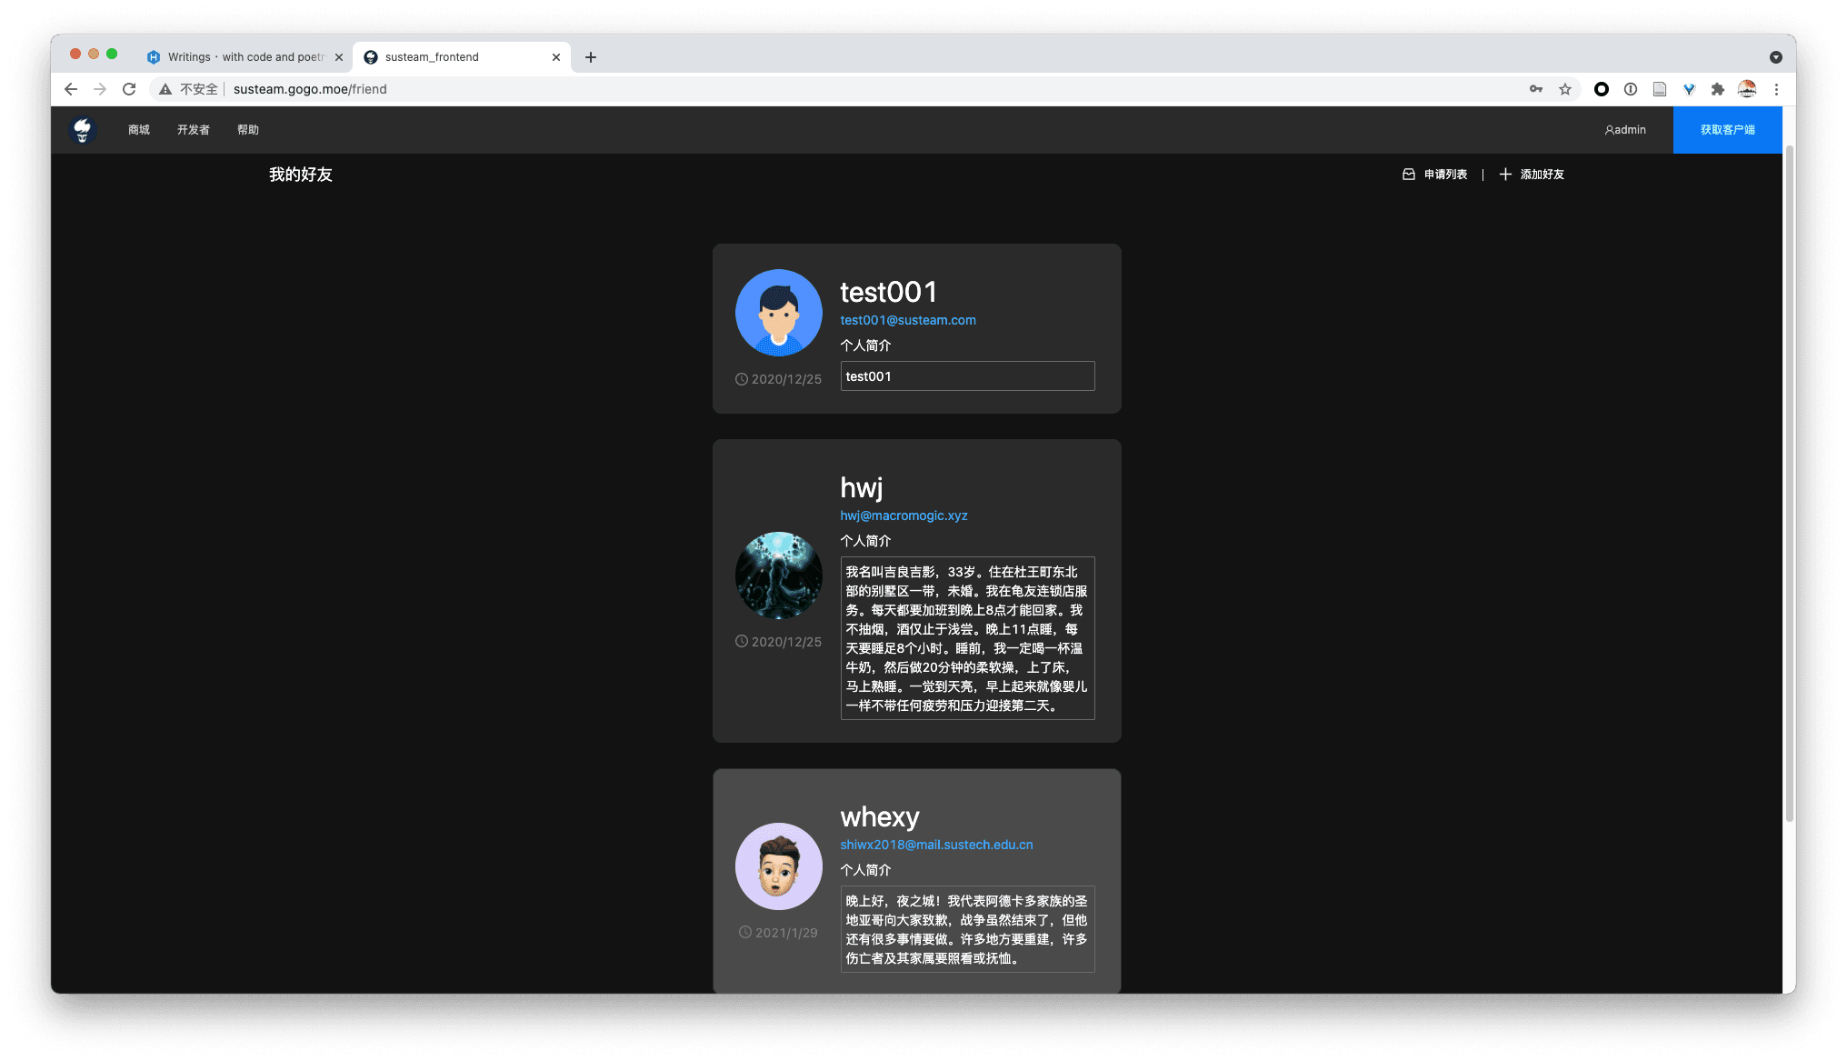Click the test001 bio text field
1847x1061 pixels.
click(x=967, y=376)
